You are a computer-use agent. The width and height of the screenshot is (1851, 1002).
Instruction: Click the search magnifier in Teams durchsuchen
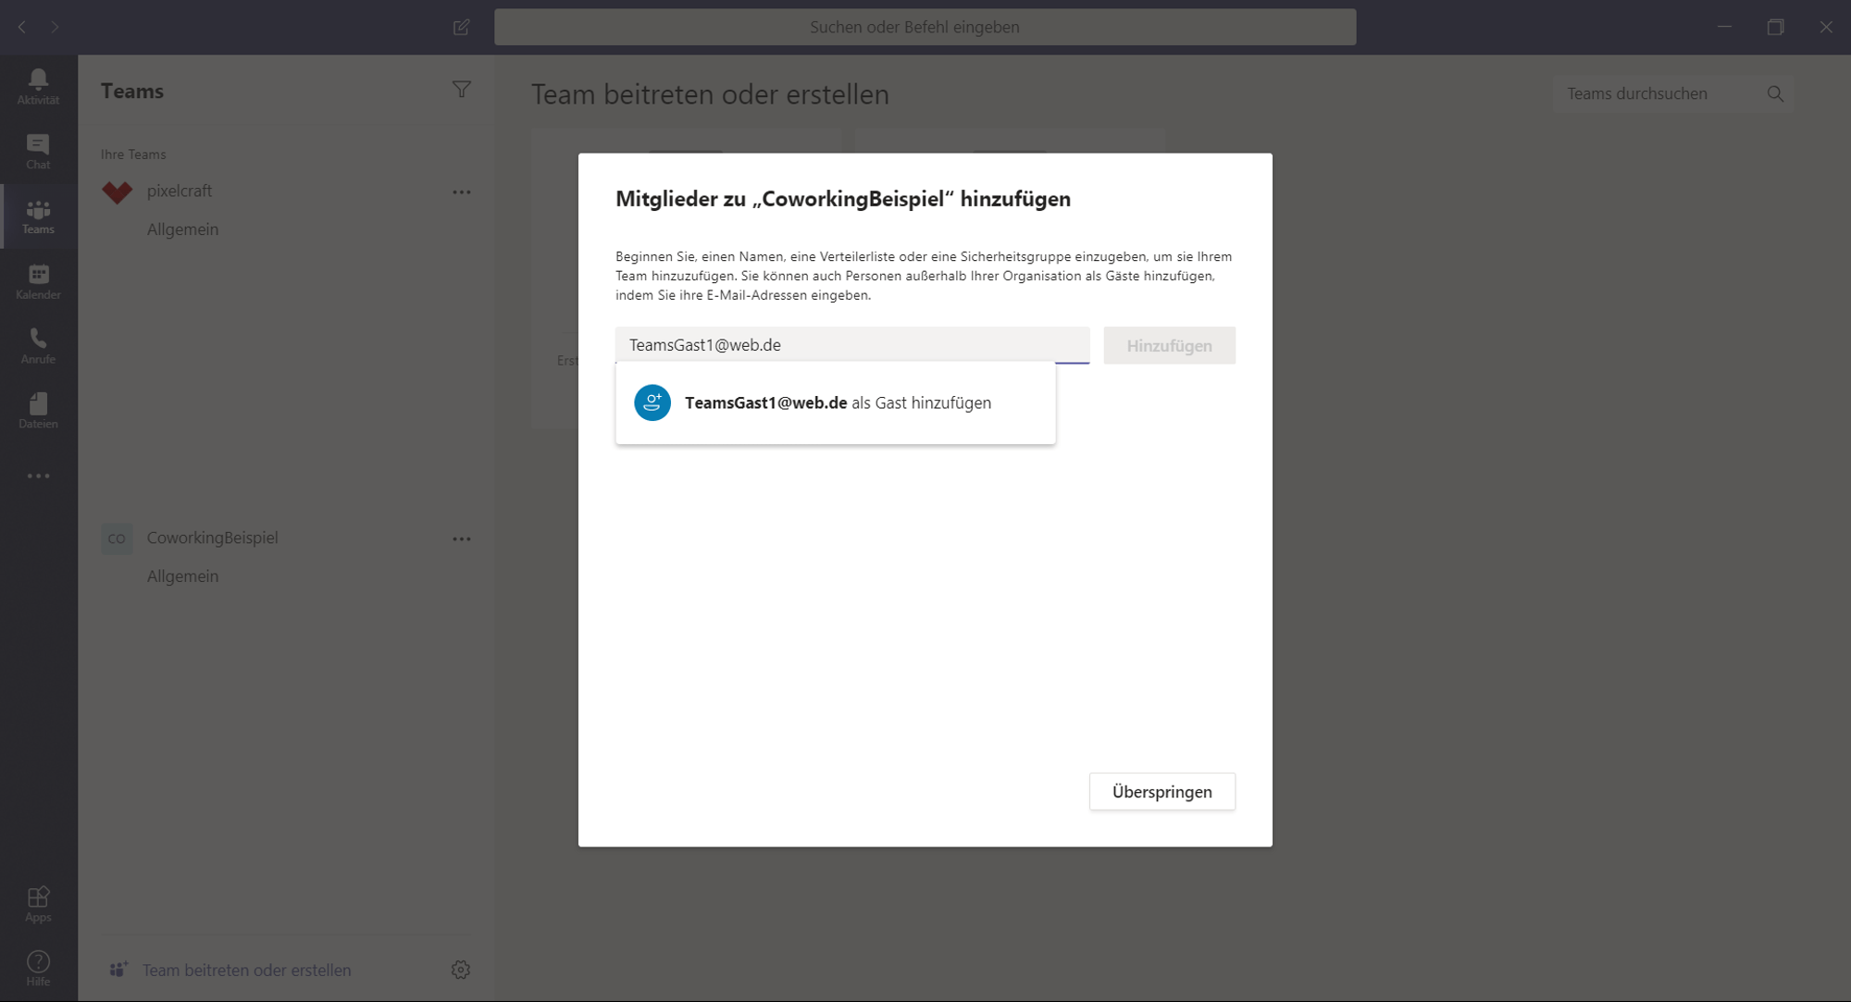point(1774,93)
